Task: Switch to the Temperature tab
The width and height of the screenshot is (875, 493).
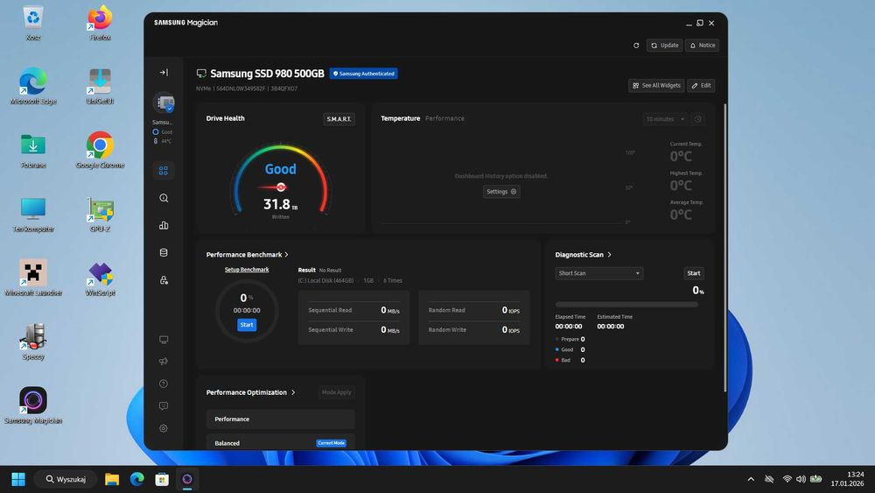Action: click(x=400, y=118)
